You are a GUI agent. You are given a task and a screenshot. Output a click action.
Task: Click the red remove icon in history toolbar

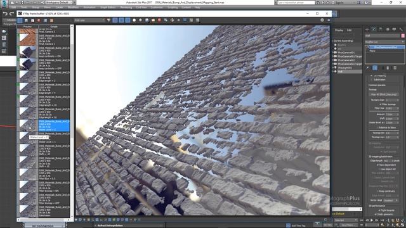pos(39,20)
